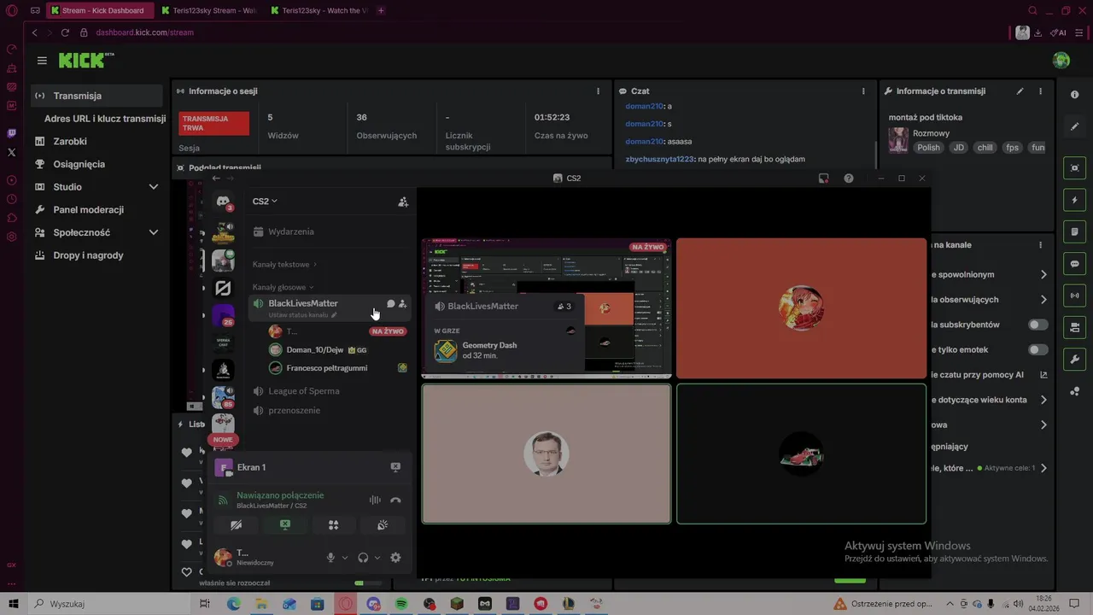
Task: Open chat for BlackLivesMatter voice channel
Action: pyautogui.click(x=390, y=303)
